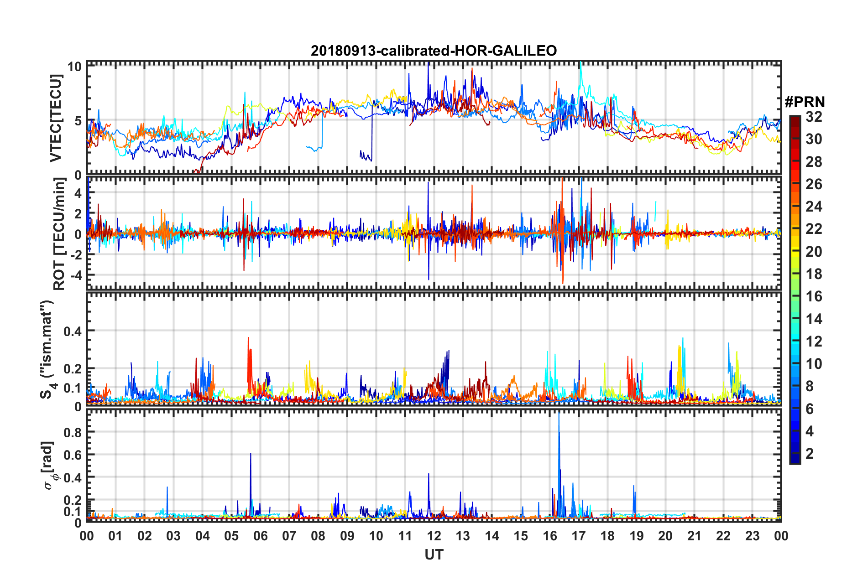868x580 pixels.
Task: Select the UT x-axis label
Action: pyautogui.click(x=434, y=554)
